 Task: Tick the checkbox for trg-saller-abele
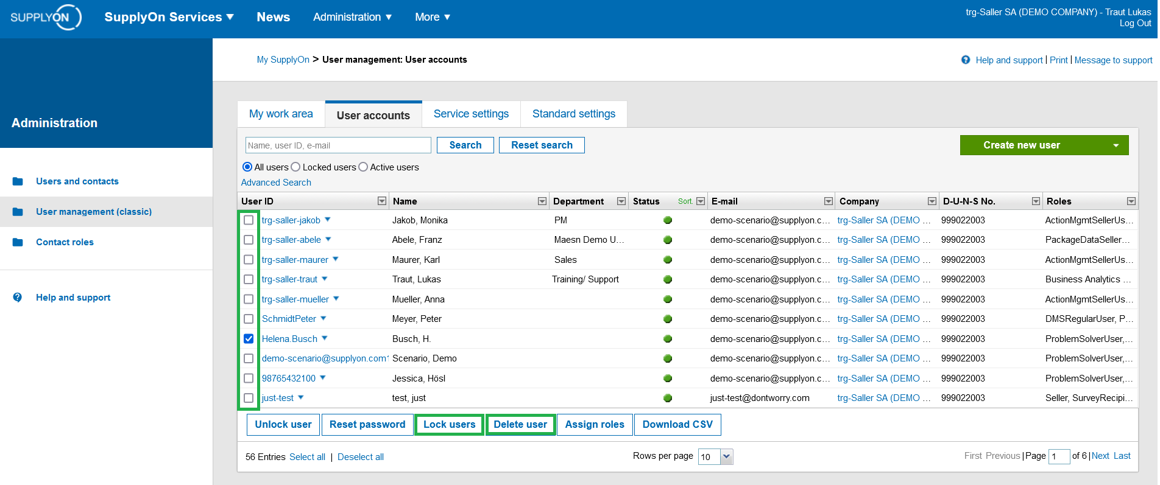coord(249,240)
